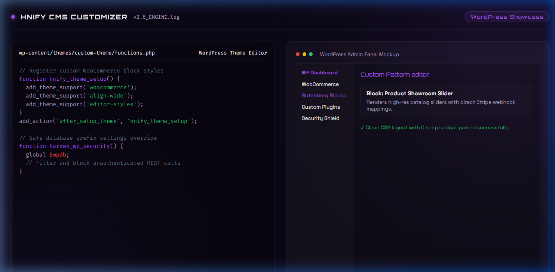Click the Clean CSS layout success message
The width and height of the screenshot is (555, 272).
click(435, 128)
